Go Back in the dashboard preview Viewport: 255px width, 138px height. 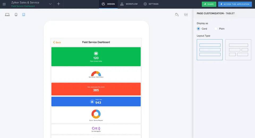coord(57,42)
